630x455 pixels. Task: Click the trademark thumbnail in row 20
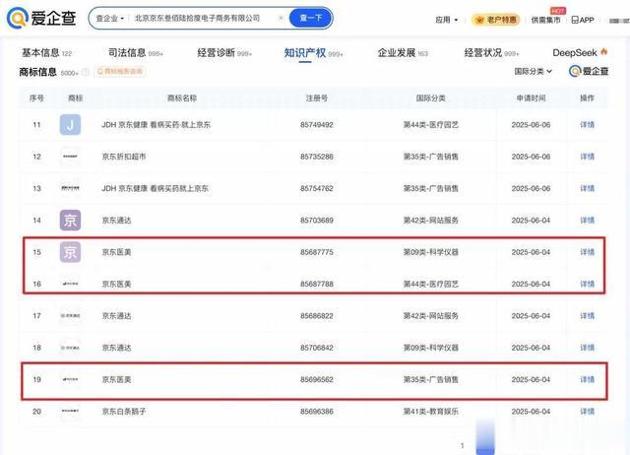tap(70, 412)
